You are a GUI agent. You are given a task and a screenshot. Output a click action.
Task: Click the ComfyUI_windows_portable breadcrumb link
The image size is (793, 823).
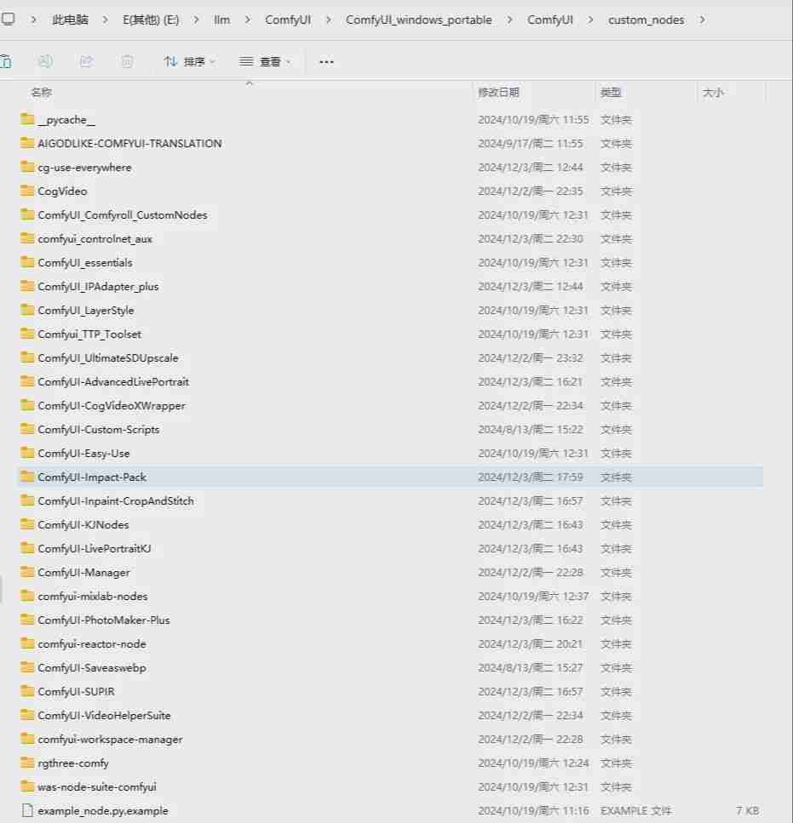(x=418, y=19)
